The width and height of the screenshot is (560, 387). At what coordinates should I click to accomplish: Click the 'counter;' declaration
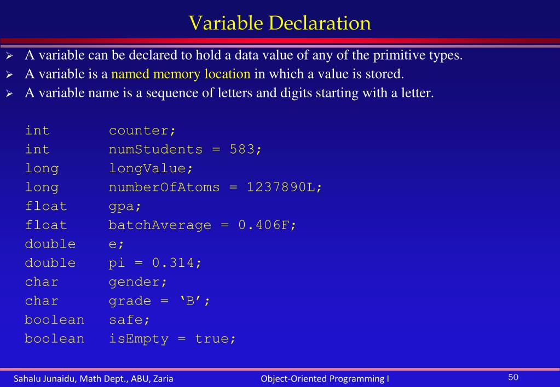tap(142, 131)
